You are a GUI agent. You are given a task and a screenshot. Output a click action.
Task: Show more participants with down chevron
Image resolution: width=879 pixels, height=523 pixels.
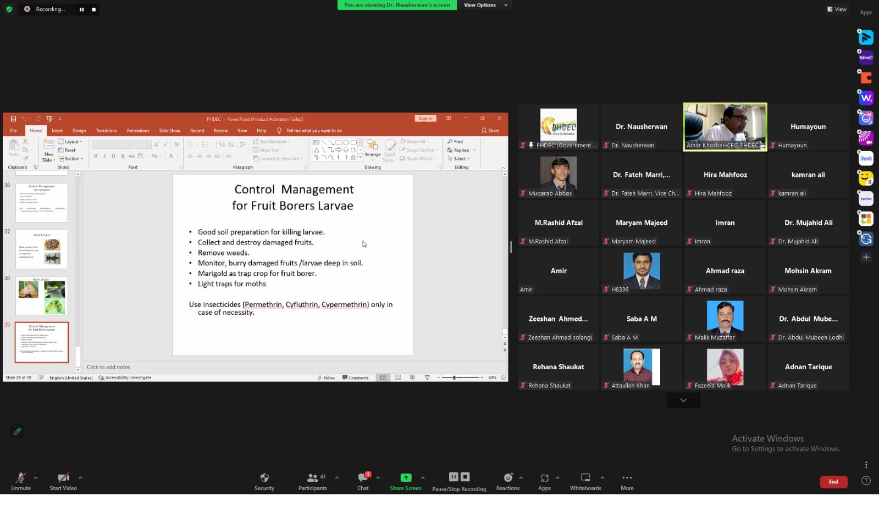[683, 400]
